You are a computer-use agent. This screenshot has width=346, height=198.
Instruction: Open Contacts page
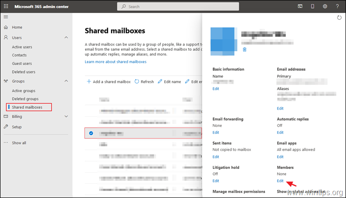[19, 55]
